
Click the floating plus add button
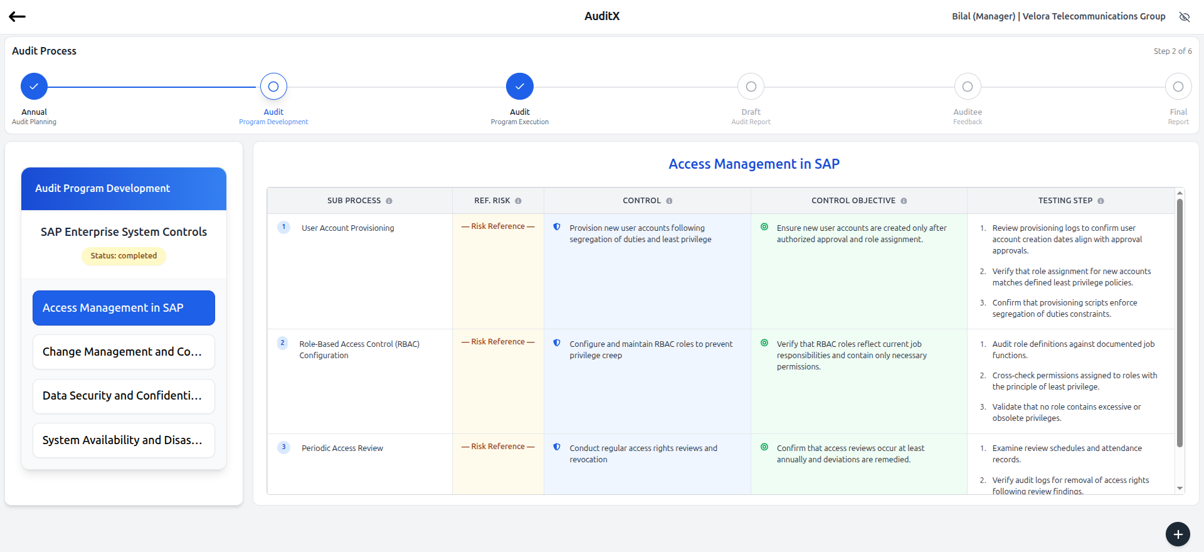pyautogui.click(x=1178, y=534)
